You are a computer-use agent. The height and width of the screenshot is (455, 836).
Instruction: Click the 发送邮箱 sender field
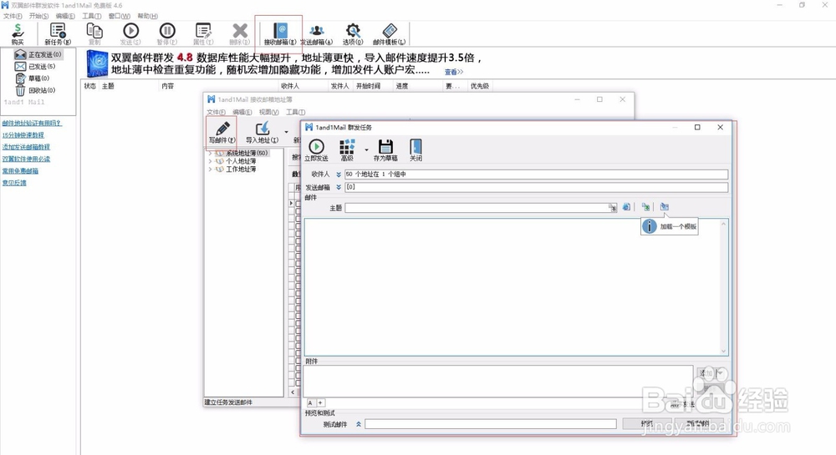pos(536,187)
